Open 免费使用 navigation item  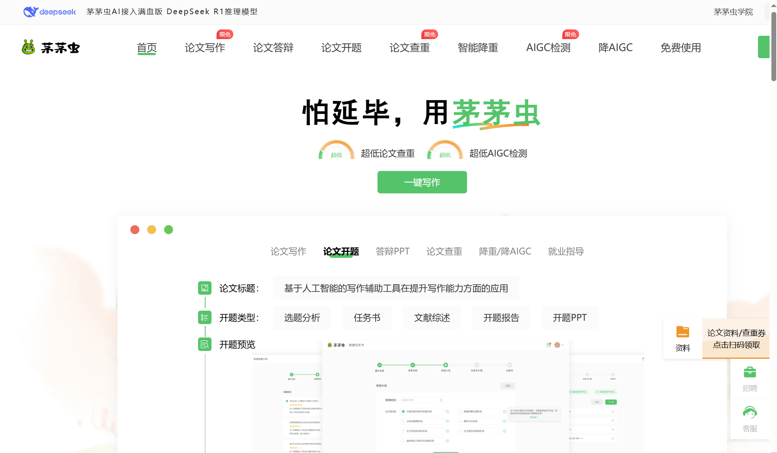pos(681,48)
